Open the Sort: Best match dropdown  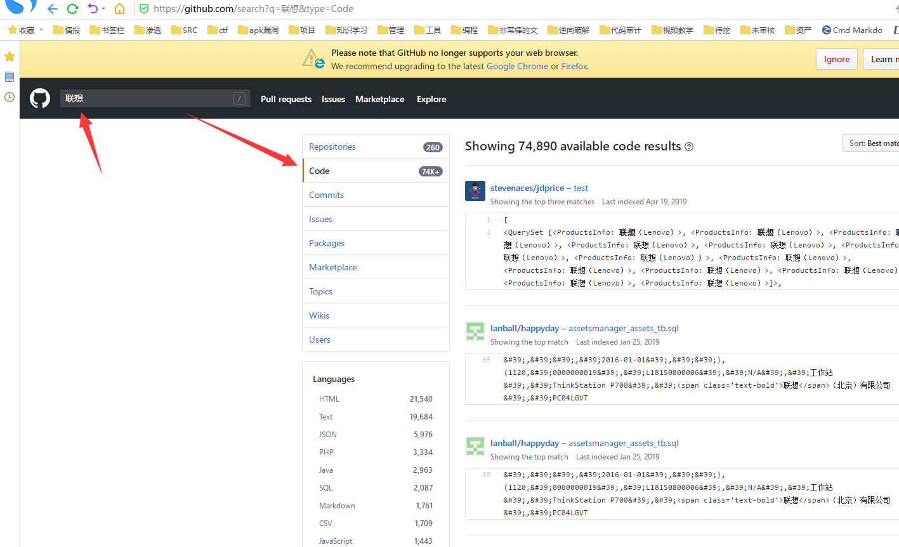(x=870, y=143)
